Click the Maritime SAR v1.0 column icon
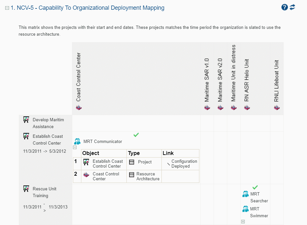The image size is (307, 225). [207, 108]
